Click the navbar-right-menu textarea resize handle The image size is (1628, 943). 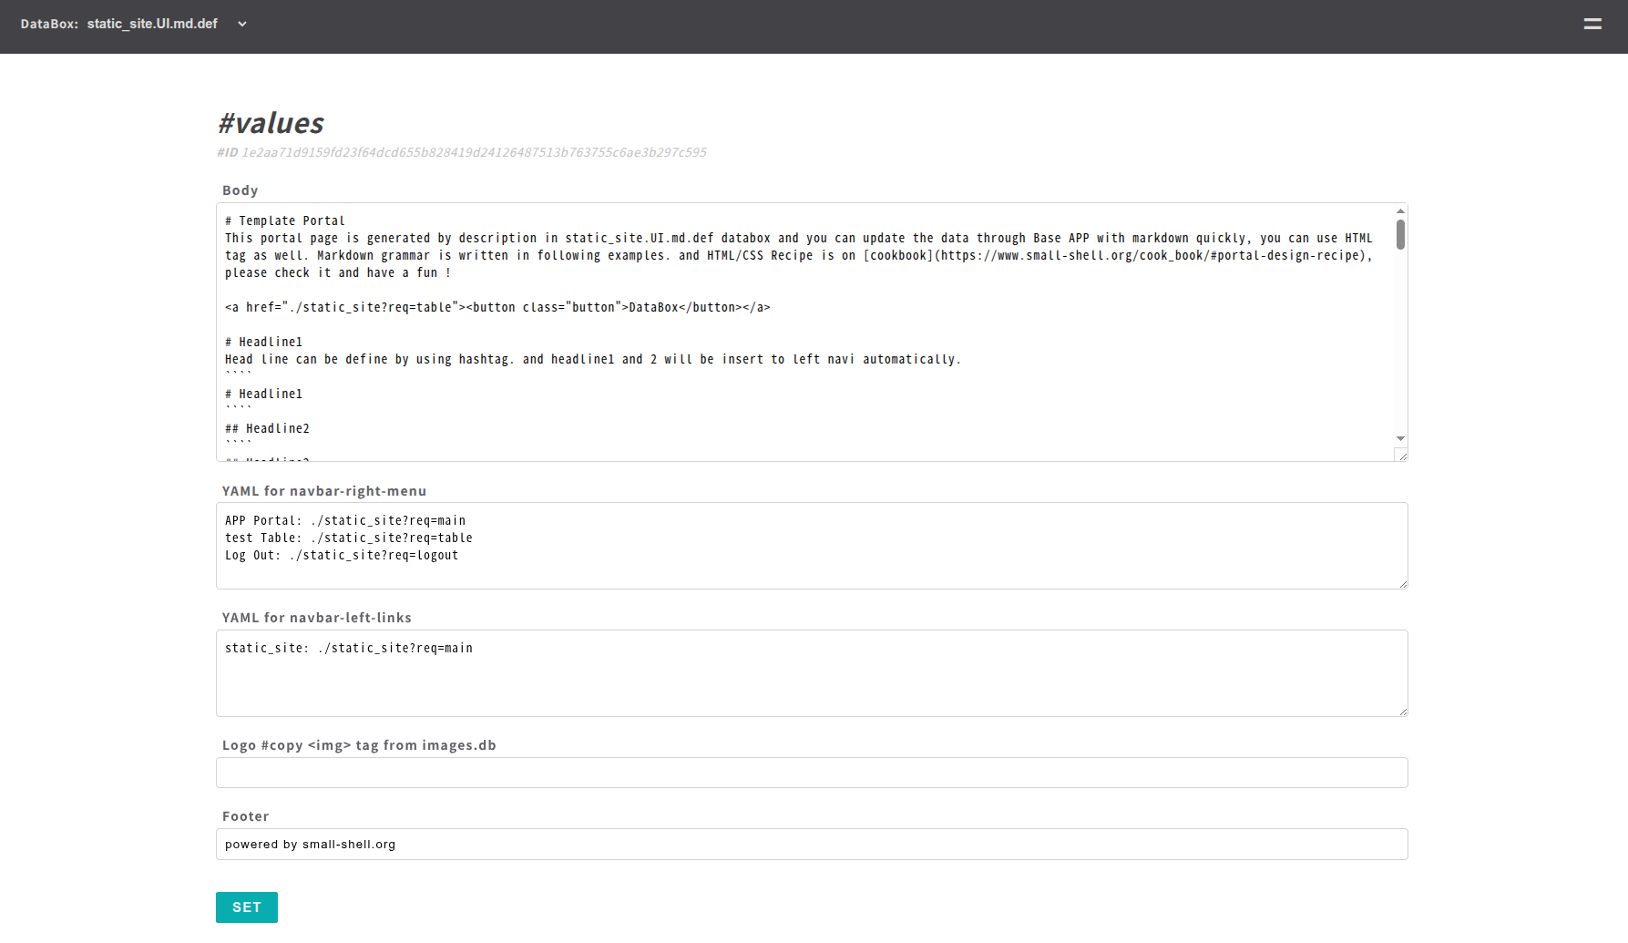(1403, 584)
